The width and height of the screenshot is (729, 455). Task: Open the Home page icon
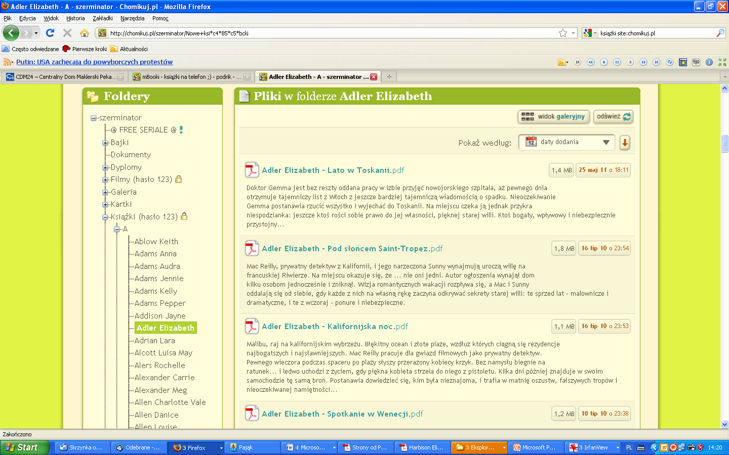point(85,33)
